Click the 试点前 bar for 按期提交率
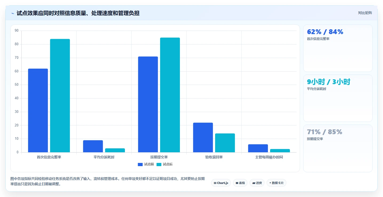The width and height of the screenshot is (383, 197). (x=148, y=104)
